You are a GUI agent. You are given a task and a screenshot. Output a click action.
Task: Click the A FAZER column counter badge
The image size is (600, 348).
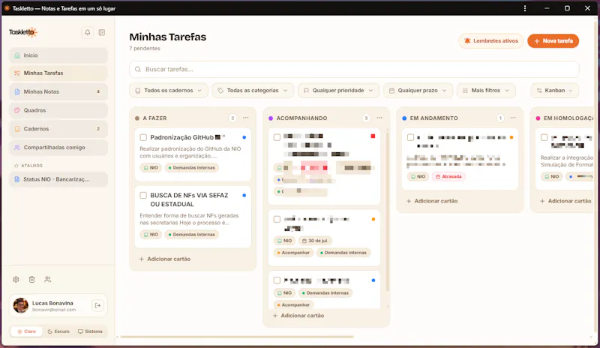[x=232, y=118]
